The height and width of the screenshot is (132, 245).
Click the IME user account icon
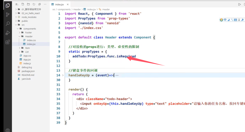coord(239,20)
